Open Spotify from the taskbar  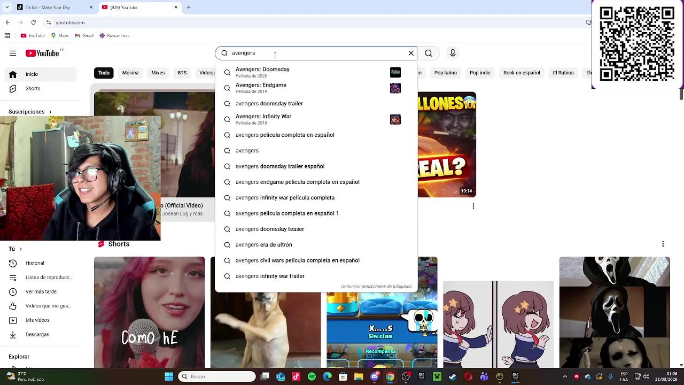tap(312, 376)
